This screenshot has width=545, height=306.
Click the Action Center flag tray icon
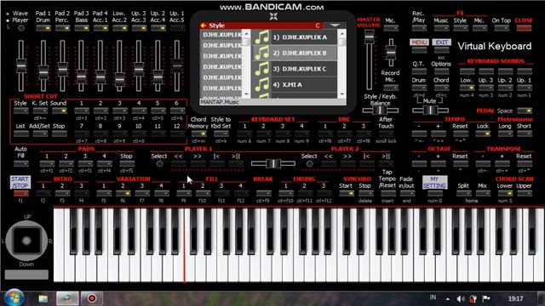[x=486, y=298]
